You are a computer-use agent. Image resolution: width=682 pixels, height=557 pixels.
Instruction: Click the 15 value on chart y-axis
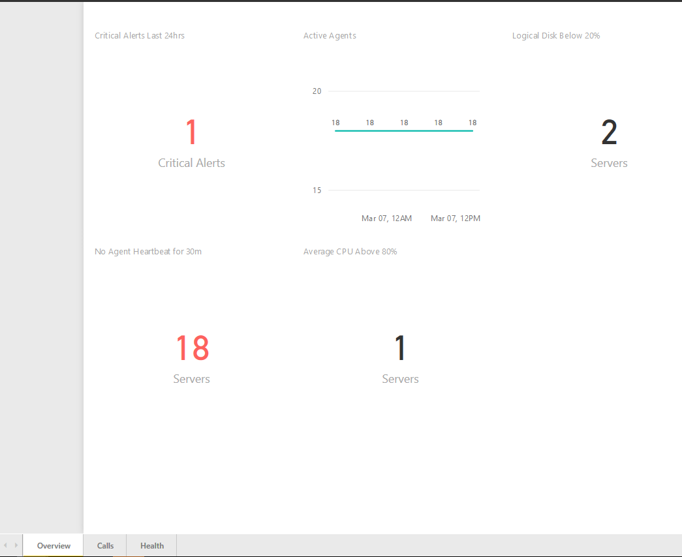click(x=317, y=190)
